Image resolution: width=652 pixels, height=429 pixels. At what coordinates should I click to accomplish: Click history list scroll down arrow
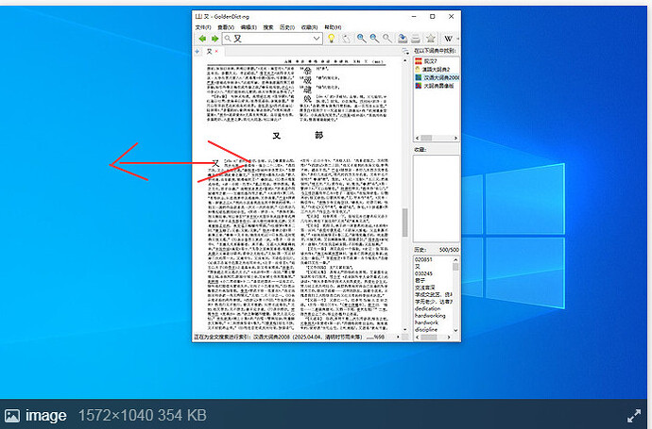[x=455, y=330]
